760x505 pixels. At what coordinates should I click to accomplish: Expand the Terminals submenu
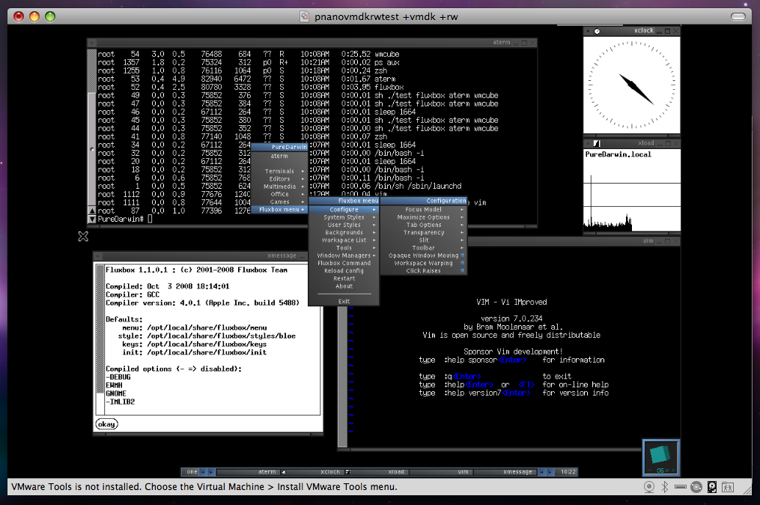(x=280, y=172)
